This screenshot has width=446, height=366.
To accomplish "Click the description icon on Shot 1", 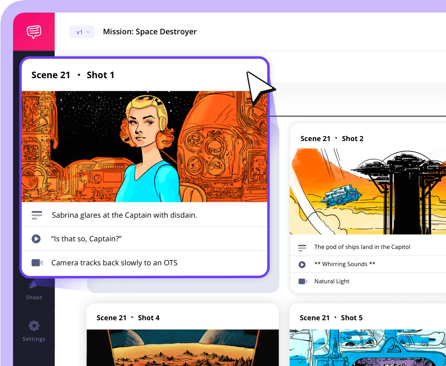I will (37, 215).
